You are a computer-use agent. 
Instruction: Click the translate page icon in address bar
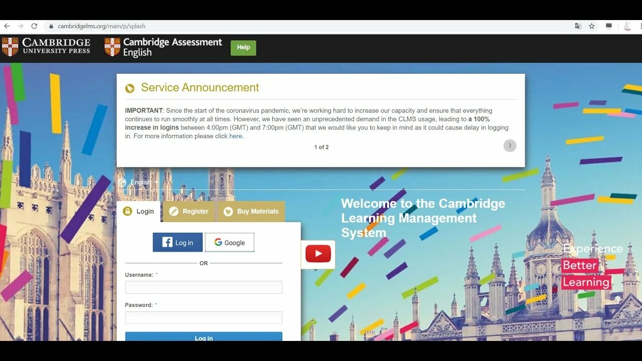point(578,26)
